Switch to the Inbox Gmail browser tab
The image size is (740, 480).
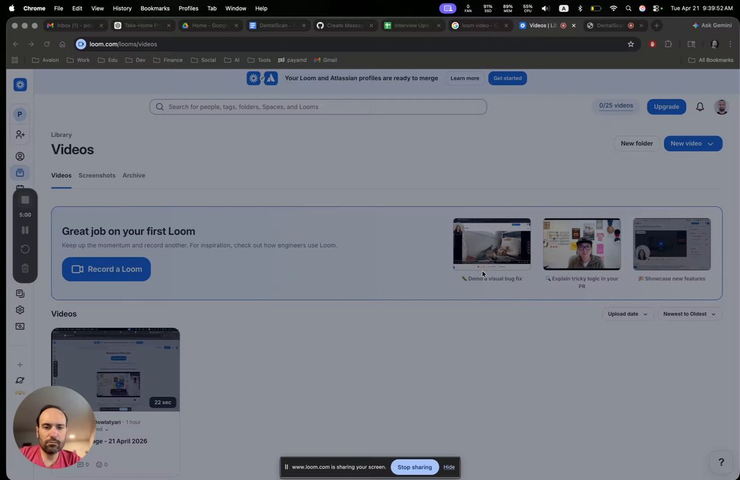pyautogui.click(x=73, y=25)
